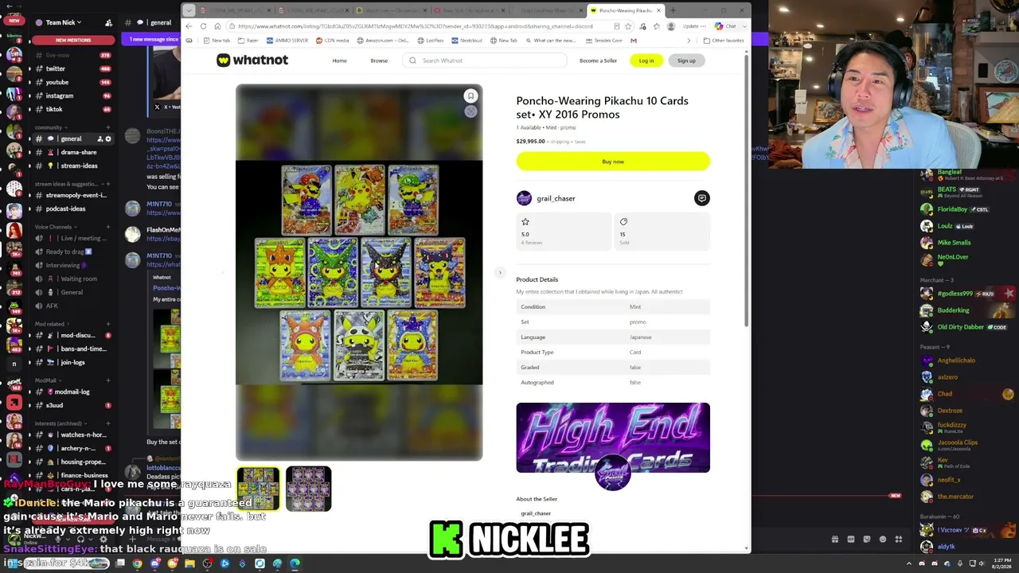
Task: Open the AMMO SERVER bookmark
Action: pyautogui.click(x=287, y=41)
